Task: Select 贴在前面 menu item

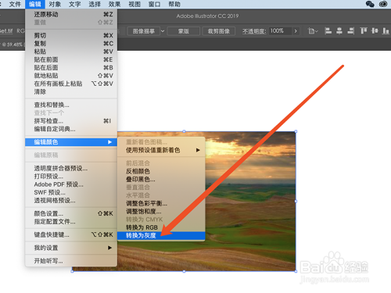Action: coord(71,59)
